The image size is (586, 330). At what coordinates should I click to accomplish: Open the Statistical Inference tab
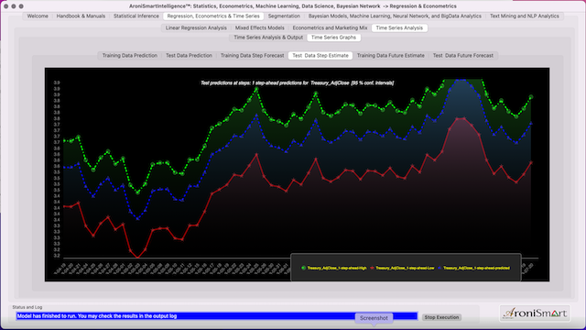136,16
